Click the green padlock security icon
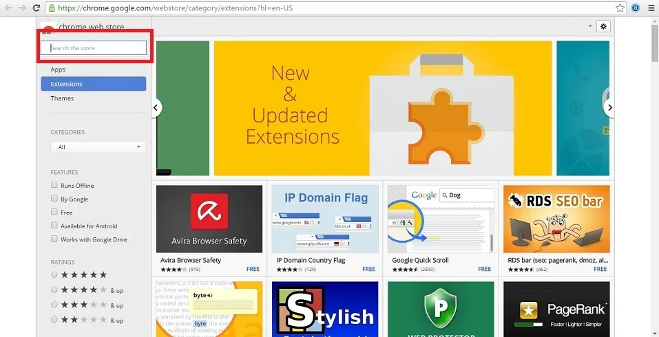 [52, 8]
